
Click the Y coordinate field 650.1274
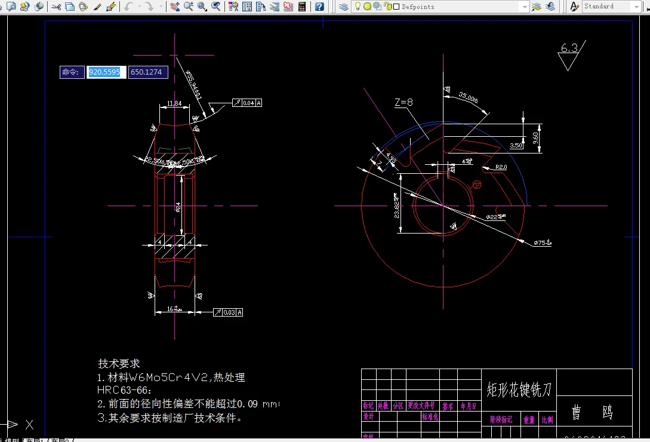[148, 72]
